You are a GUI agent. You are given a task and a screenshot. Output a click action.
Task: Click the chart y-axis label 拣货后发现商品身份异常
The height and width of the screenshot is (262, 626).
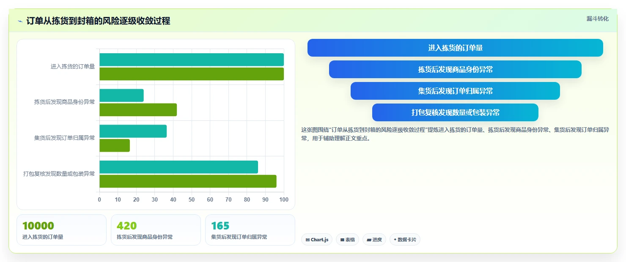(64, 102)
